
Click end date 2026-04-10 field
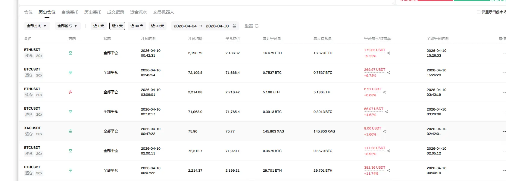point(217,26)
